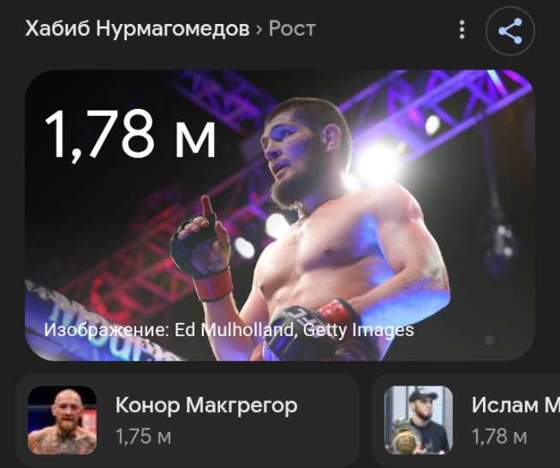Click the Getty Images credit text

359,330
